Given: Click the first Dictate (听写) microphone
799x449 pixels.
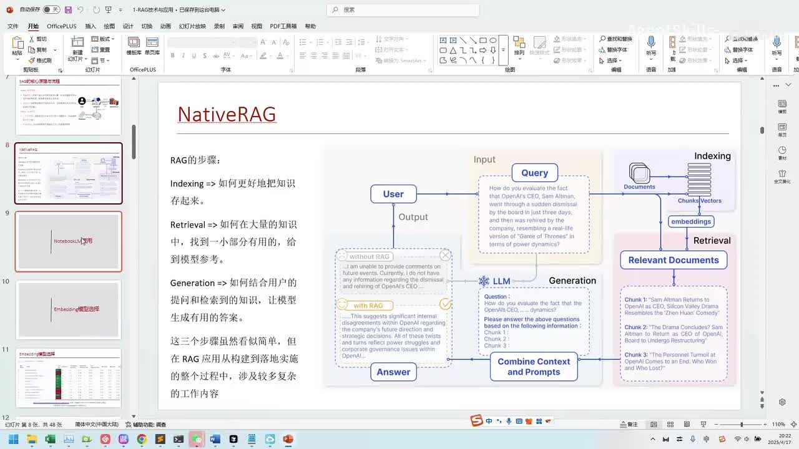Looking at the screenshot, I should (651, 42).
